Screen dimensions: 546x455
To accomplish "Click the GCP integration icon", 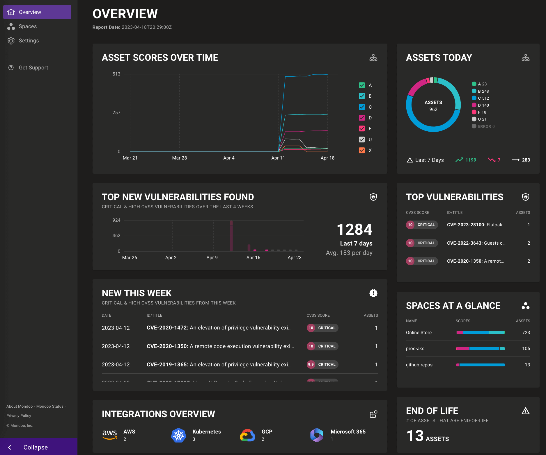I will [x=247, y=435].
